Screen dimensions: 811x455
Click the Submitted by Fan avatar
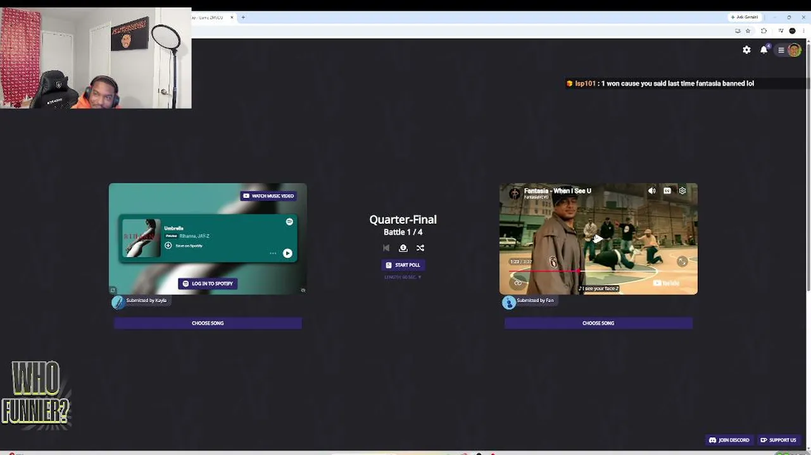508,302
